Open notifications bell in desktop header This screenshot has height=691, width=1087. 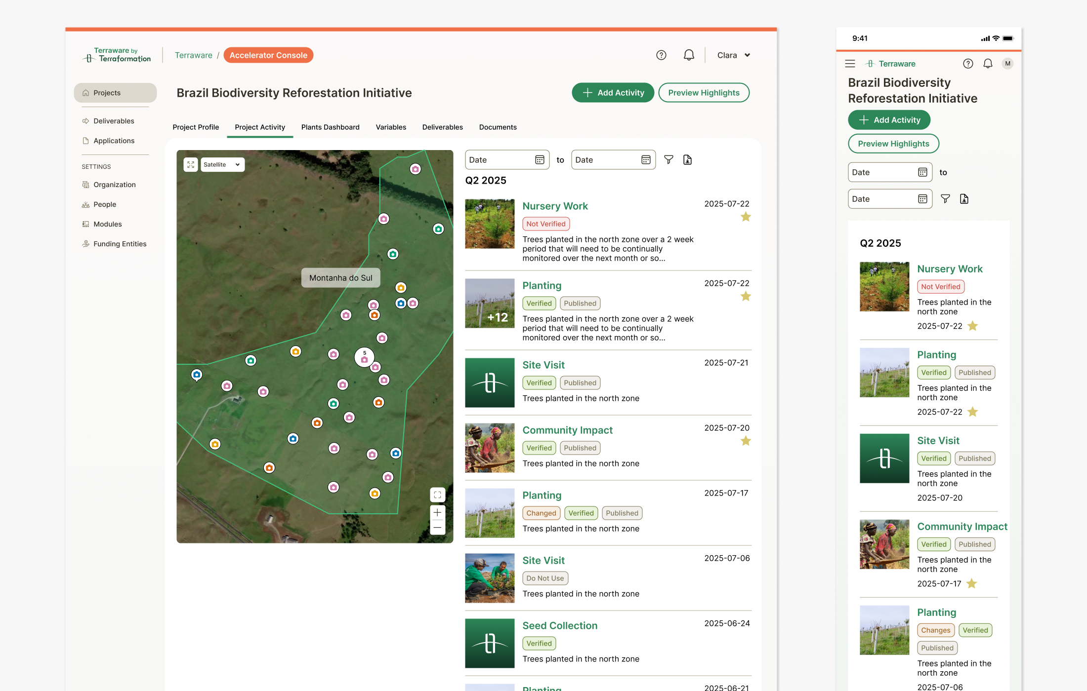coord(689,55)
